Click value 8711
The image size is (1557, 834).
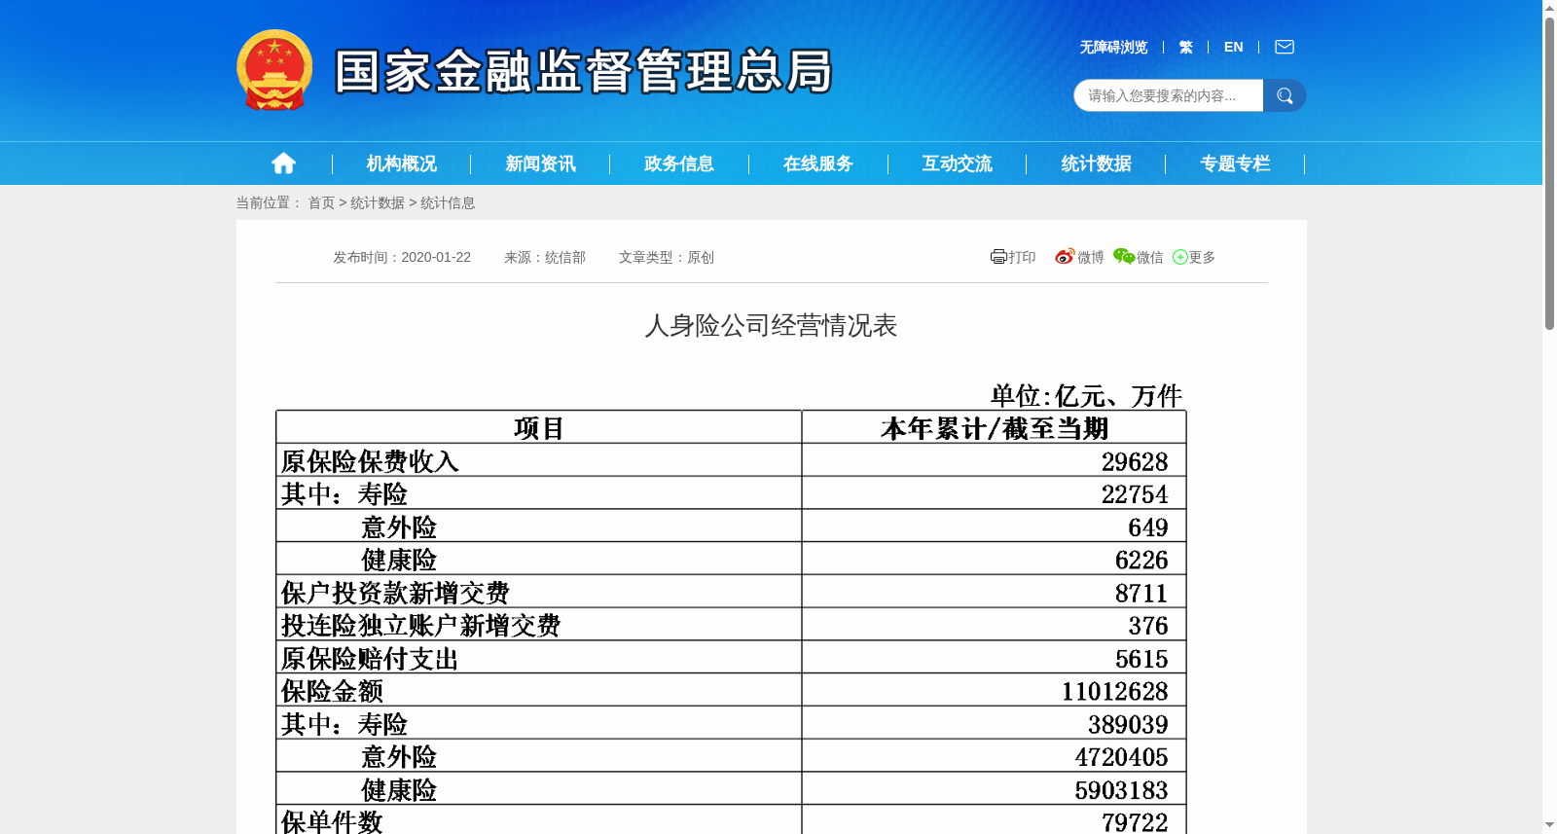tap(1141, 593)
